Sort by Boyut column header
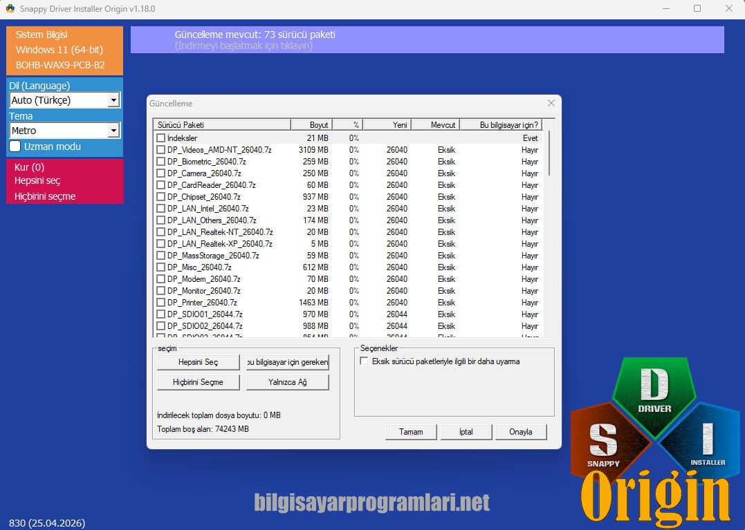745x530 pixels. (312, 125)
